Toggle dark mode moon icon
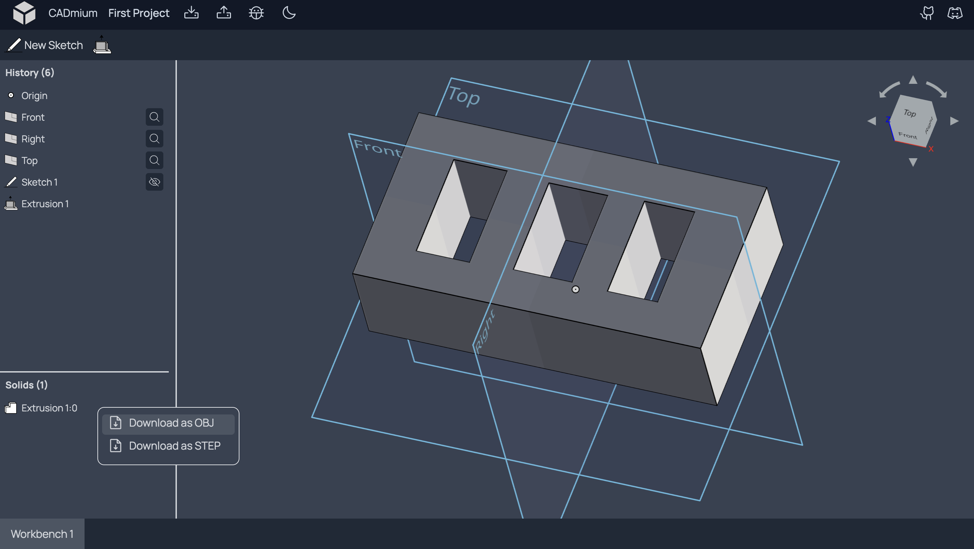 289,13
